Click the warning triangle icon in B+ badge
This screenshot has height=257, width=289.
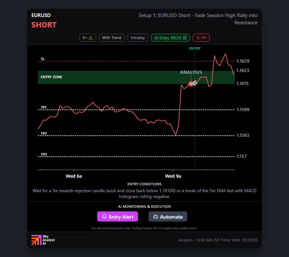click(91, 38)
